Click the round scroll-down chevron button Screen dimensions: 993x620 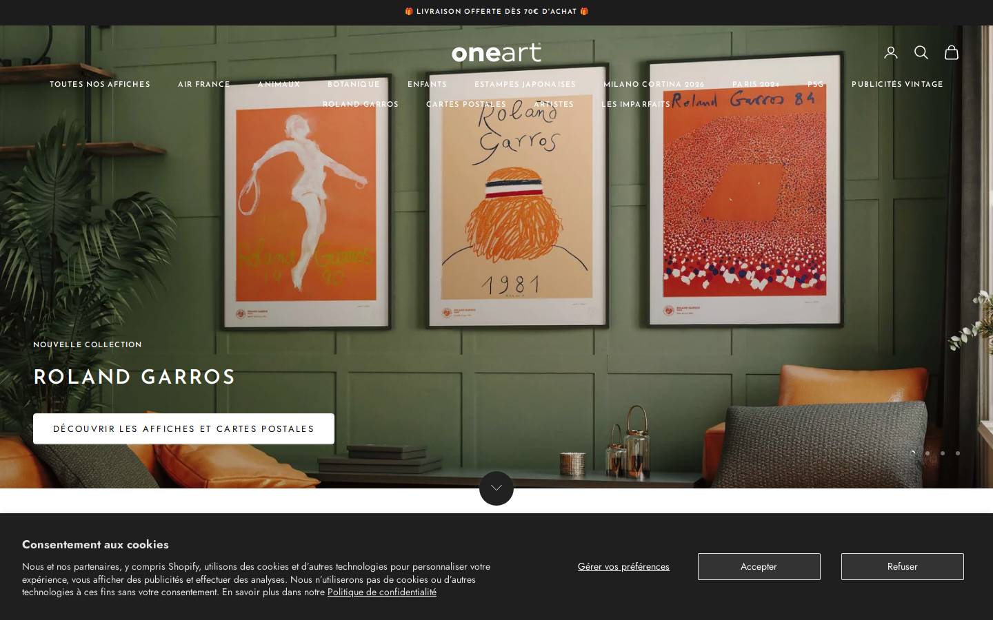coord(496,488)
